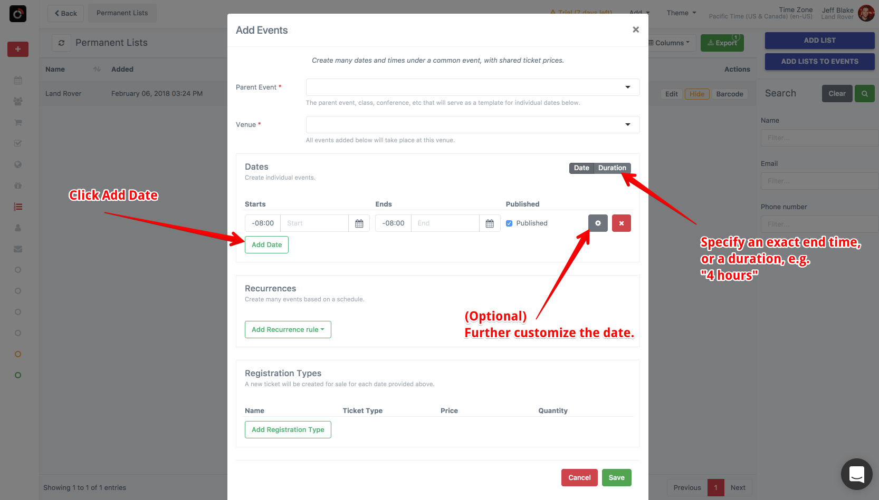Click the Start time input field
Screen dimensions: 879x500
coord(314,223)
